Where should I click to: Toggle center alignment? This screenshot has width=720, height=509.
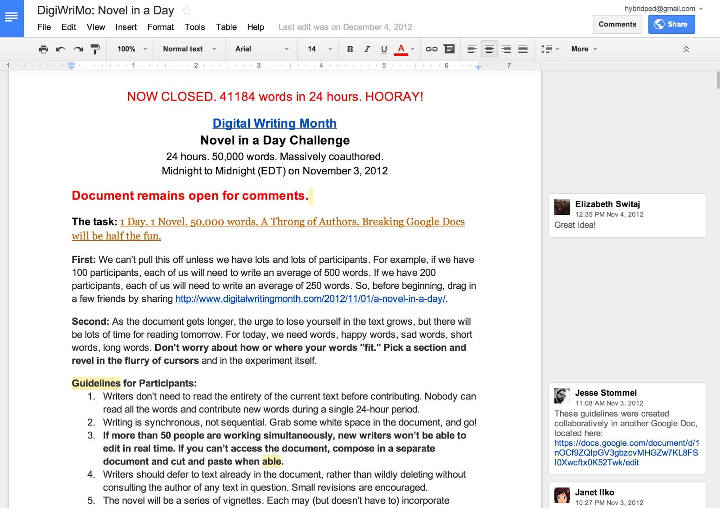(489, 49)
